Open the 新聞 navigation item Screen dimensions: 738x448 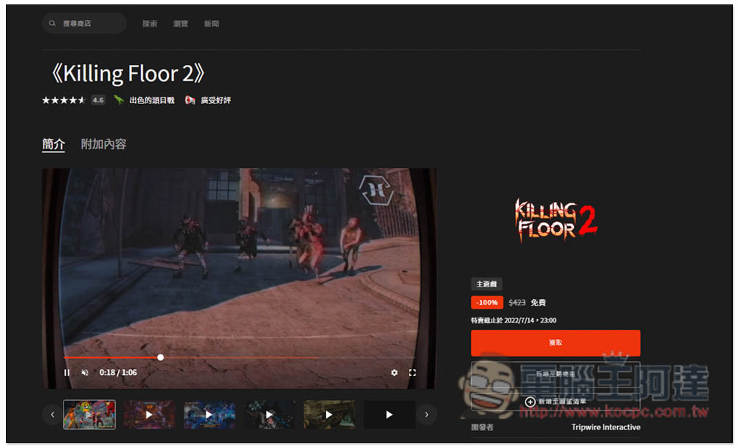point(211,24)
